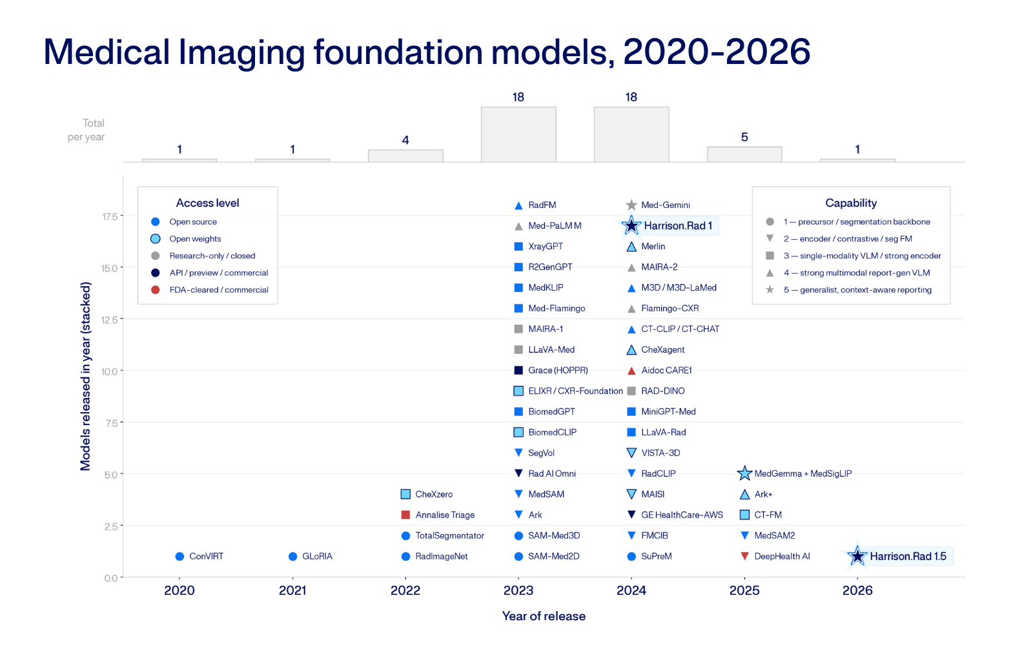Click the 2024 total bar labeled 18

pos(631,134)
